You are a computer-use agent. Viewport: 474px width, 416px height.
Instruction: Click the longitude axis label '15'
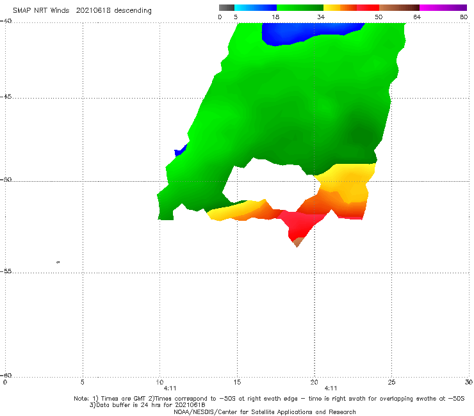[237, 382]
